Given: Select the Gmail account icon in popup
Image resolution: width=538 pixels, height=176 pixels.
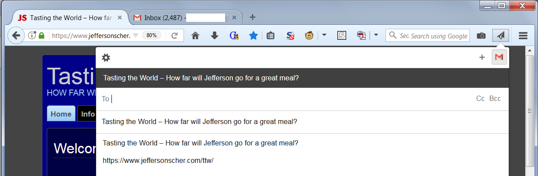Looking at the screenshot, I should pyautogui.click(x=499, y=57).
